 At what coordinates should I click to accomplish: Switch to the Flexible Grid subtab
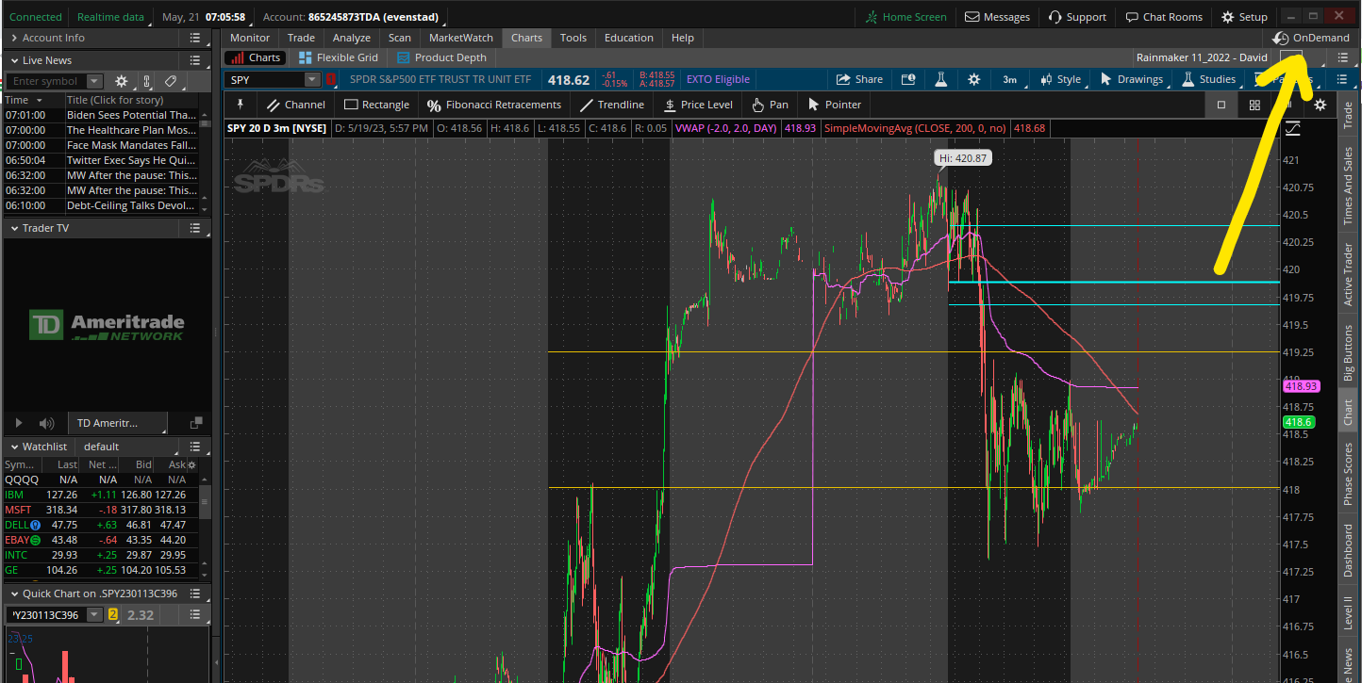point(339,57)
